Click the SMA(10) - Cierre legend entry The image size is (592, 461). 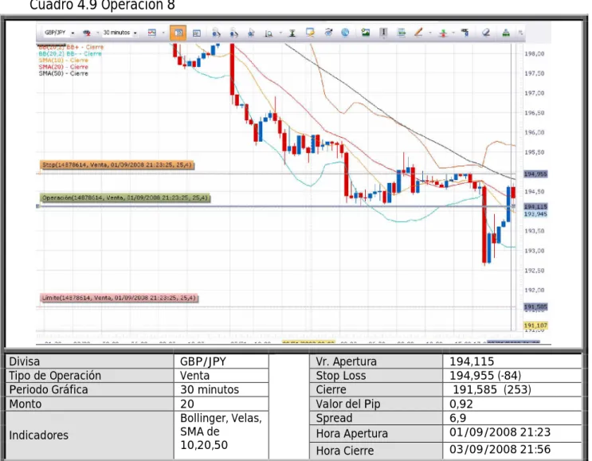[64, 61]
